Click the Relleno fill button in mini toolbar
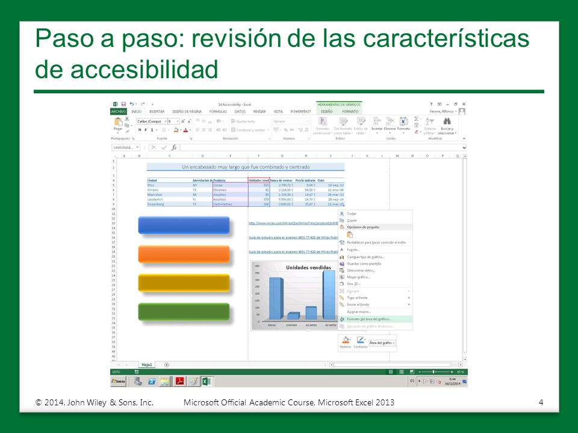The image size is (578, 433). pyautogui.click(x=346, y=342)
